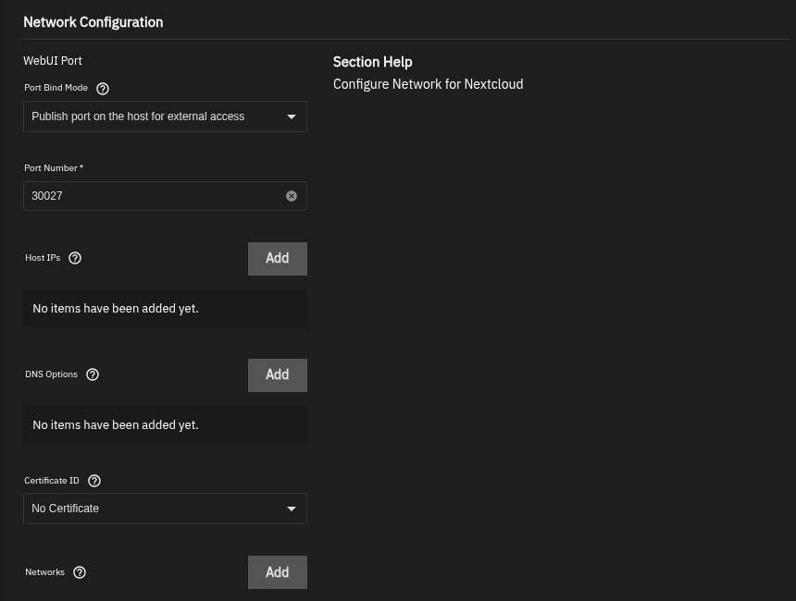796x601 pixels.
Task: Add a Host IP entry
Action: [277, 259]
